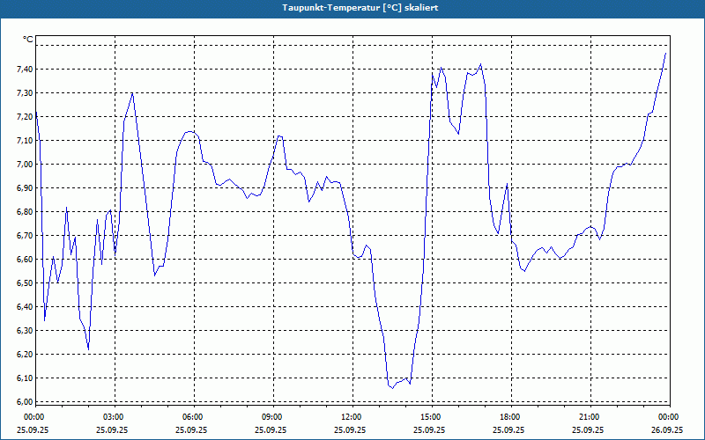Click the 6,60 y-axis label
The height and width of the screenshot is (440, 705).
click(25, 260)
